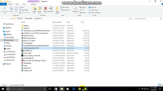163x91 pixels.
Task: Select the dolphin folder
Action: pos(26,26)
